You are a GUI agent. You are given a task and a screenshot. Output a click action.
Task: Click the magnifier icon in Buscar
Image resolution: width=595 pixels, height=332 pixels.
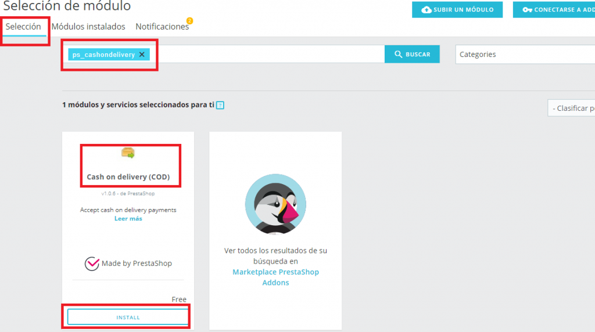click(399, 55)
